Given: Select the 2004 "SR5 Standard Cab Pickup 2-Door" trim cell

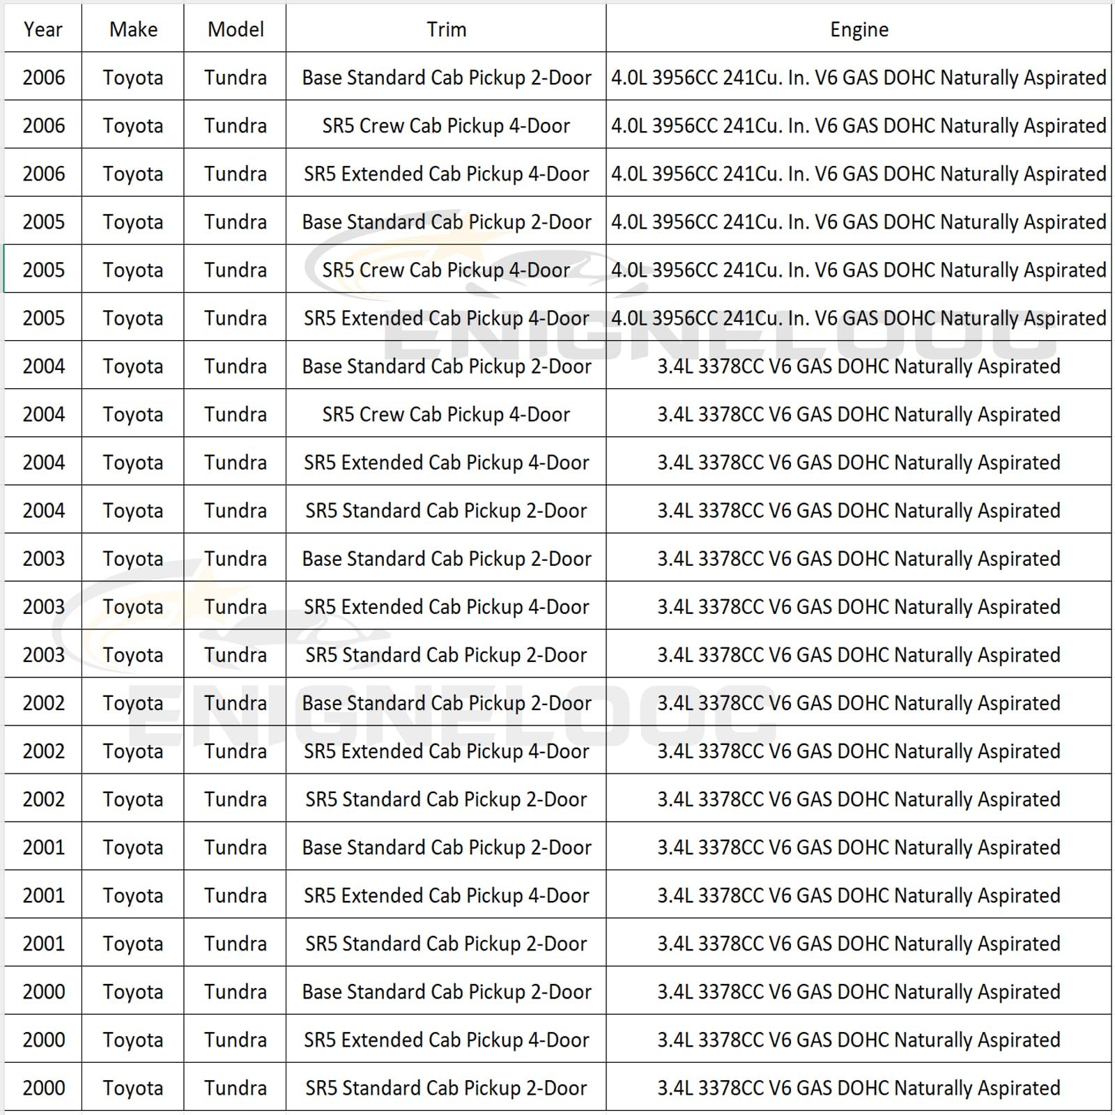Looking at the screenshot, I should coord(447,509).
